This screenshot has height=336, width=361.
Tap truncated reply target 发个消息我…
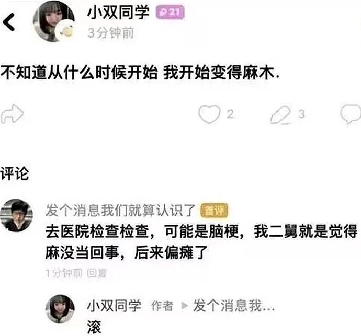[234, 306]
